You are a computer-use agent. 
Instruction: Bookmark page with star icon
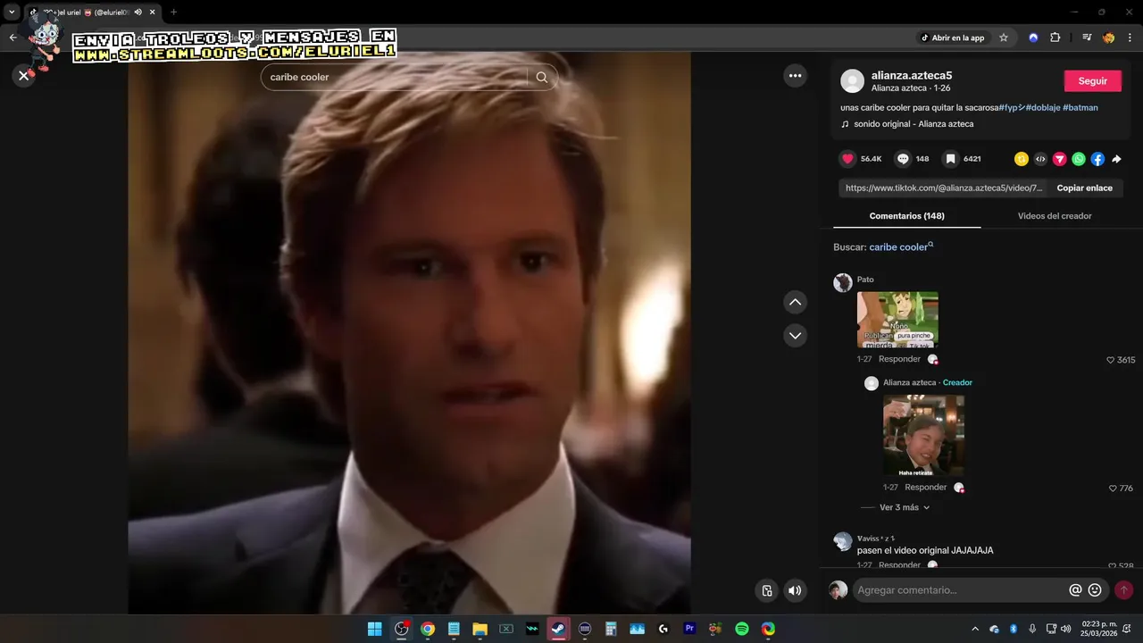[1004, 38]
